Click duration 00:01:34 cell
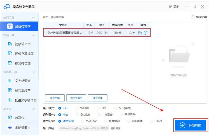This screenshot has height=136, width=210. (x=102, y=33)
